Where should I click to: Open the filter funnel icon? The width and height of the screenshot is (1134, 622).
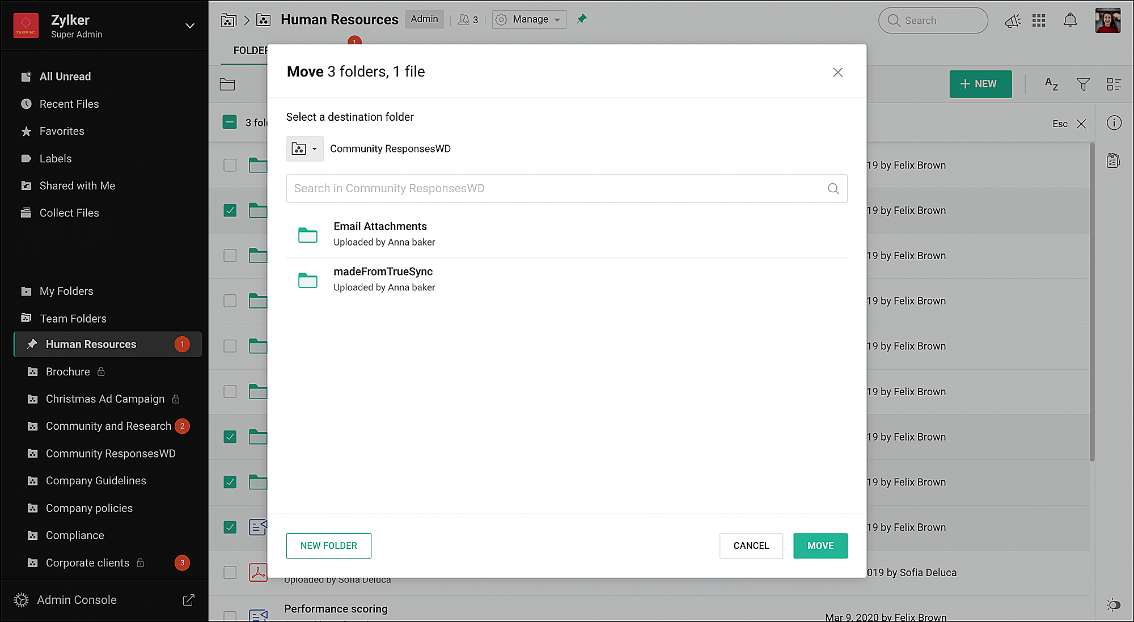coord(1083,84)
